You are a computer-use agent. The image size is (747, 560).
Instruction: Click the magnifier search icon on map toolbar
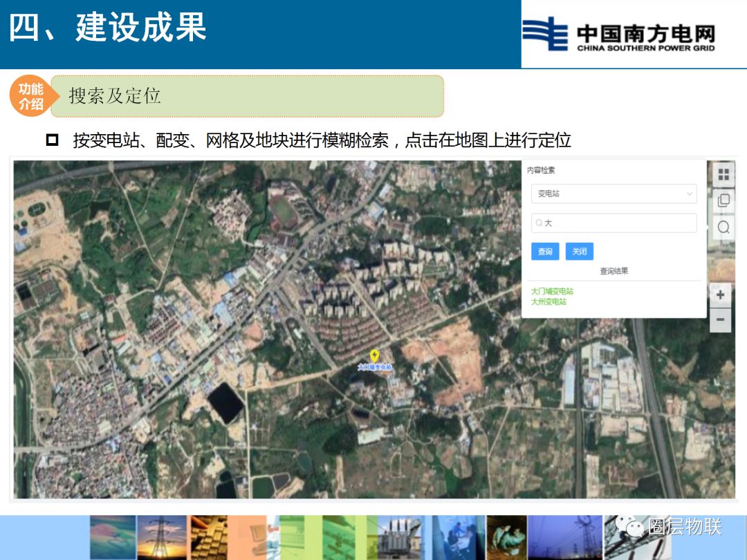click(723, 227)
